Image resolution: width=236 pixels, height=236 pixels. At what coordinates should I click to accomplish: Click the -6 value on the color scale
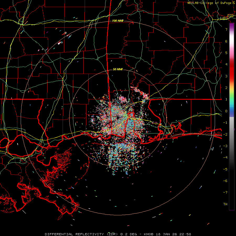click(225, 181)
